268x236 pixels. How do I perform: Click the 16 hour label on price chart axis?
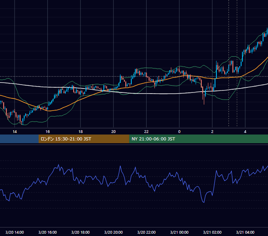pos(48,132)
